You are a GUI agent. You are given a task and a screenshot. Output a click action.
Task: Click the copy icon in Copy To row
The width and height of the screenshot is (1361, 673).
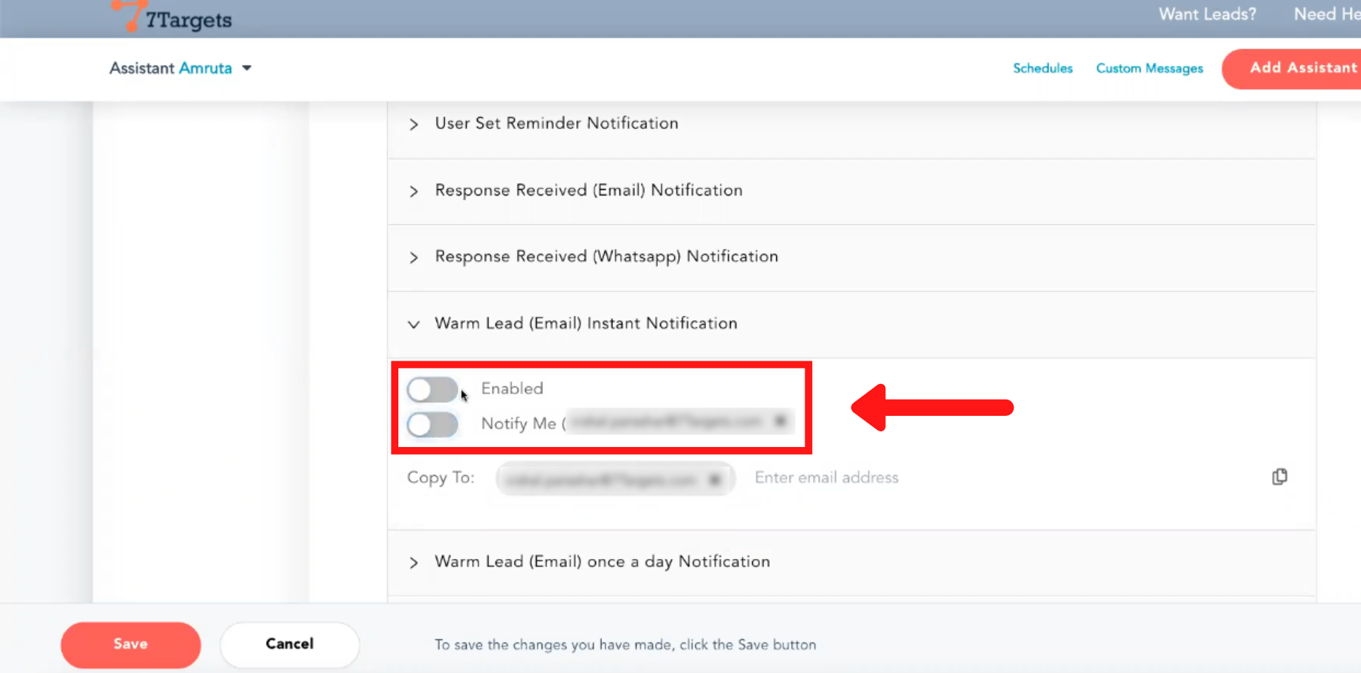(x=1279, y=477)
